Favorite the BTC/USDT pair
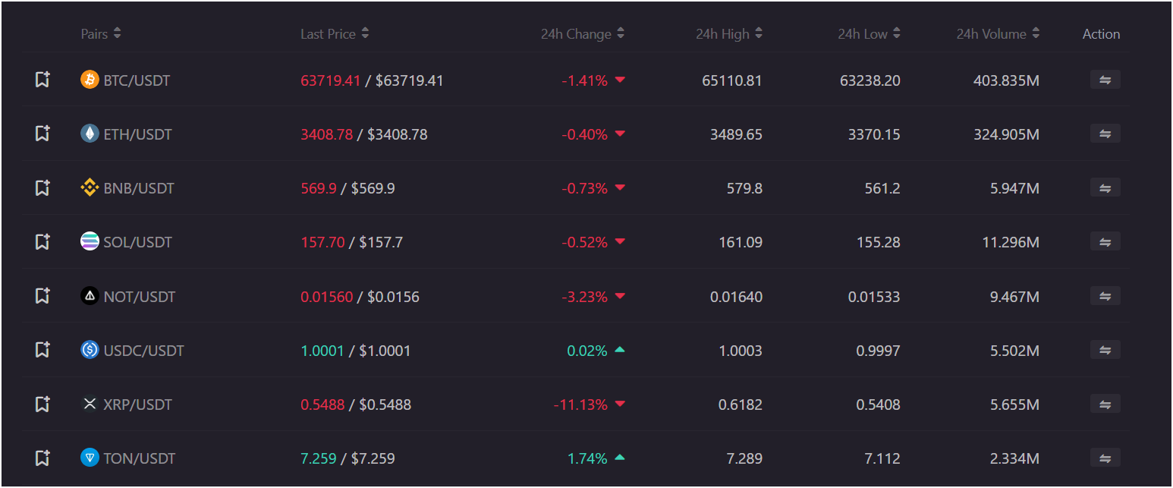The height and width of the screenshot is (488, 1173). pos(42,80)
